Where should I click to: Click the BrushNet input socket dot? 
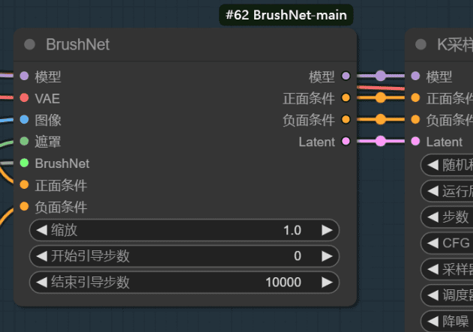(x=24, y=163)
